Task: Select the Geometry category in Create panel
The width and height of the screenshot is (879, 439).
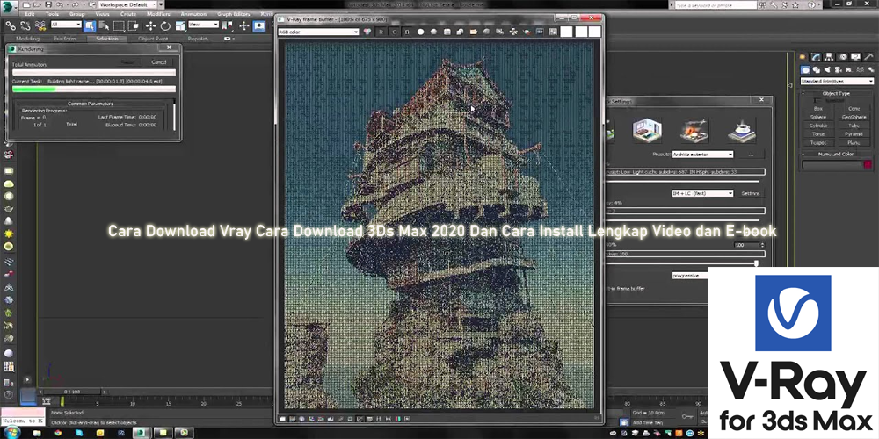Action: click(x=805, y=70)
